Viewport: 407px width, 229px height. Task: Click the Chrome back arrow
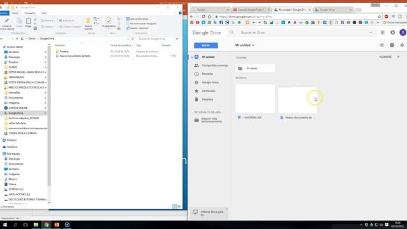tap(191, 17)
